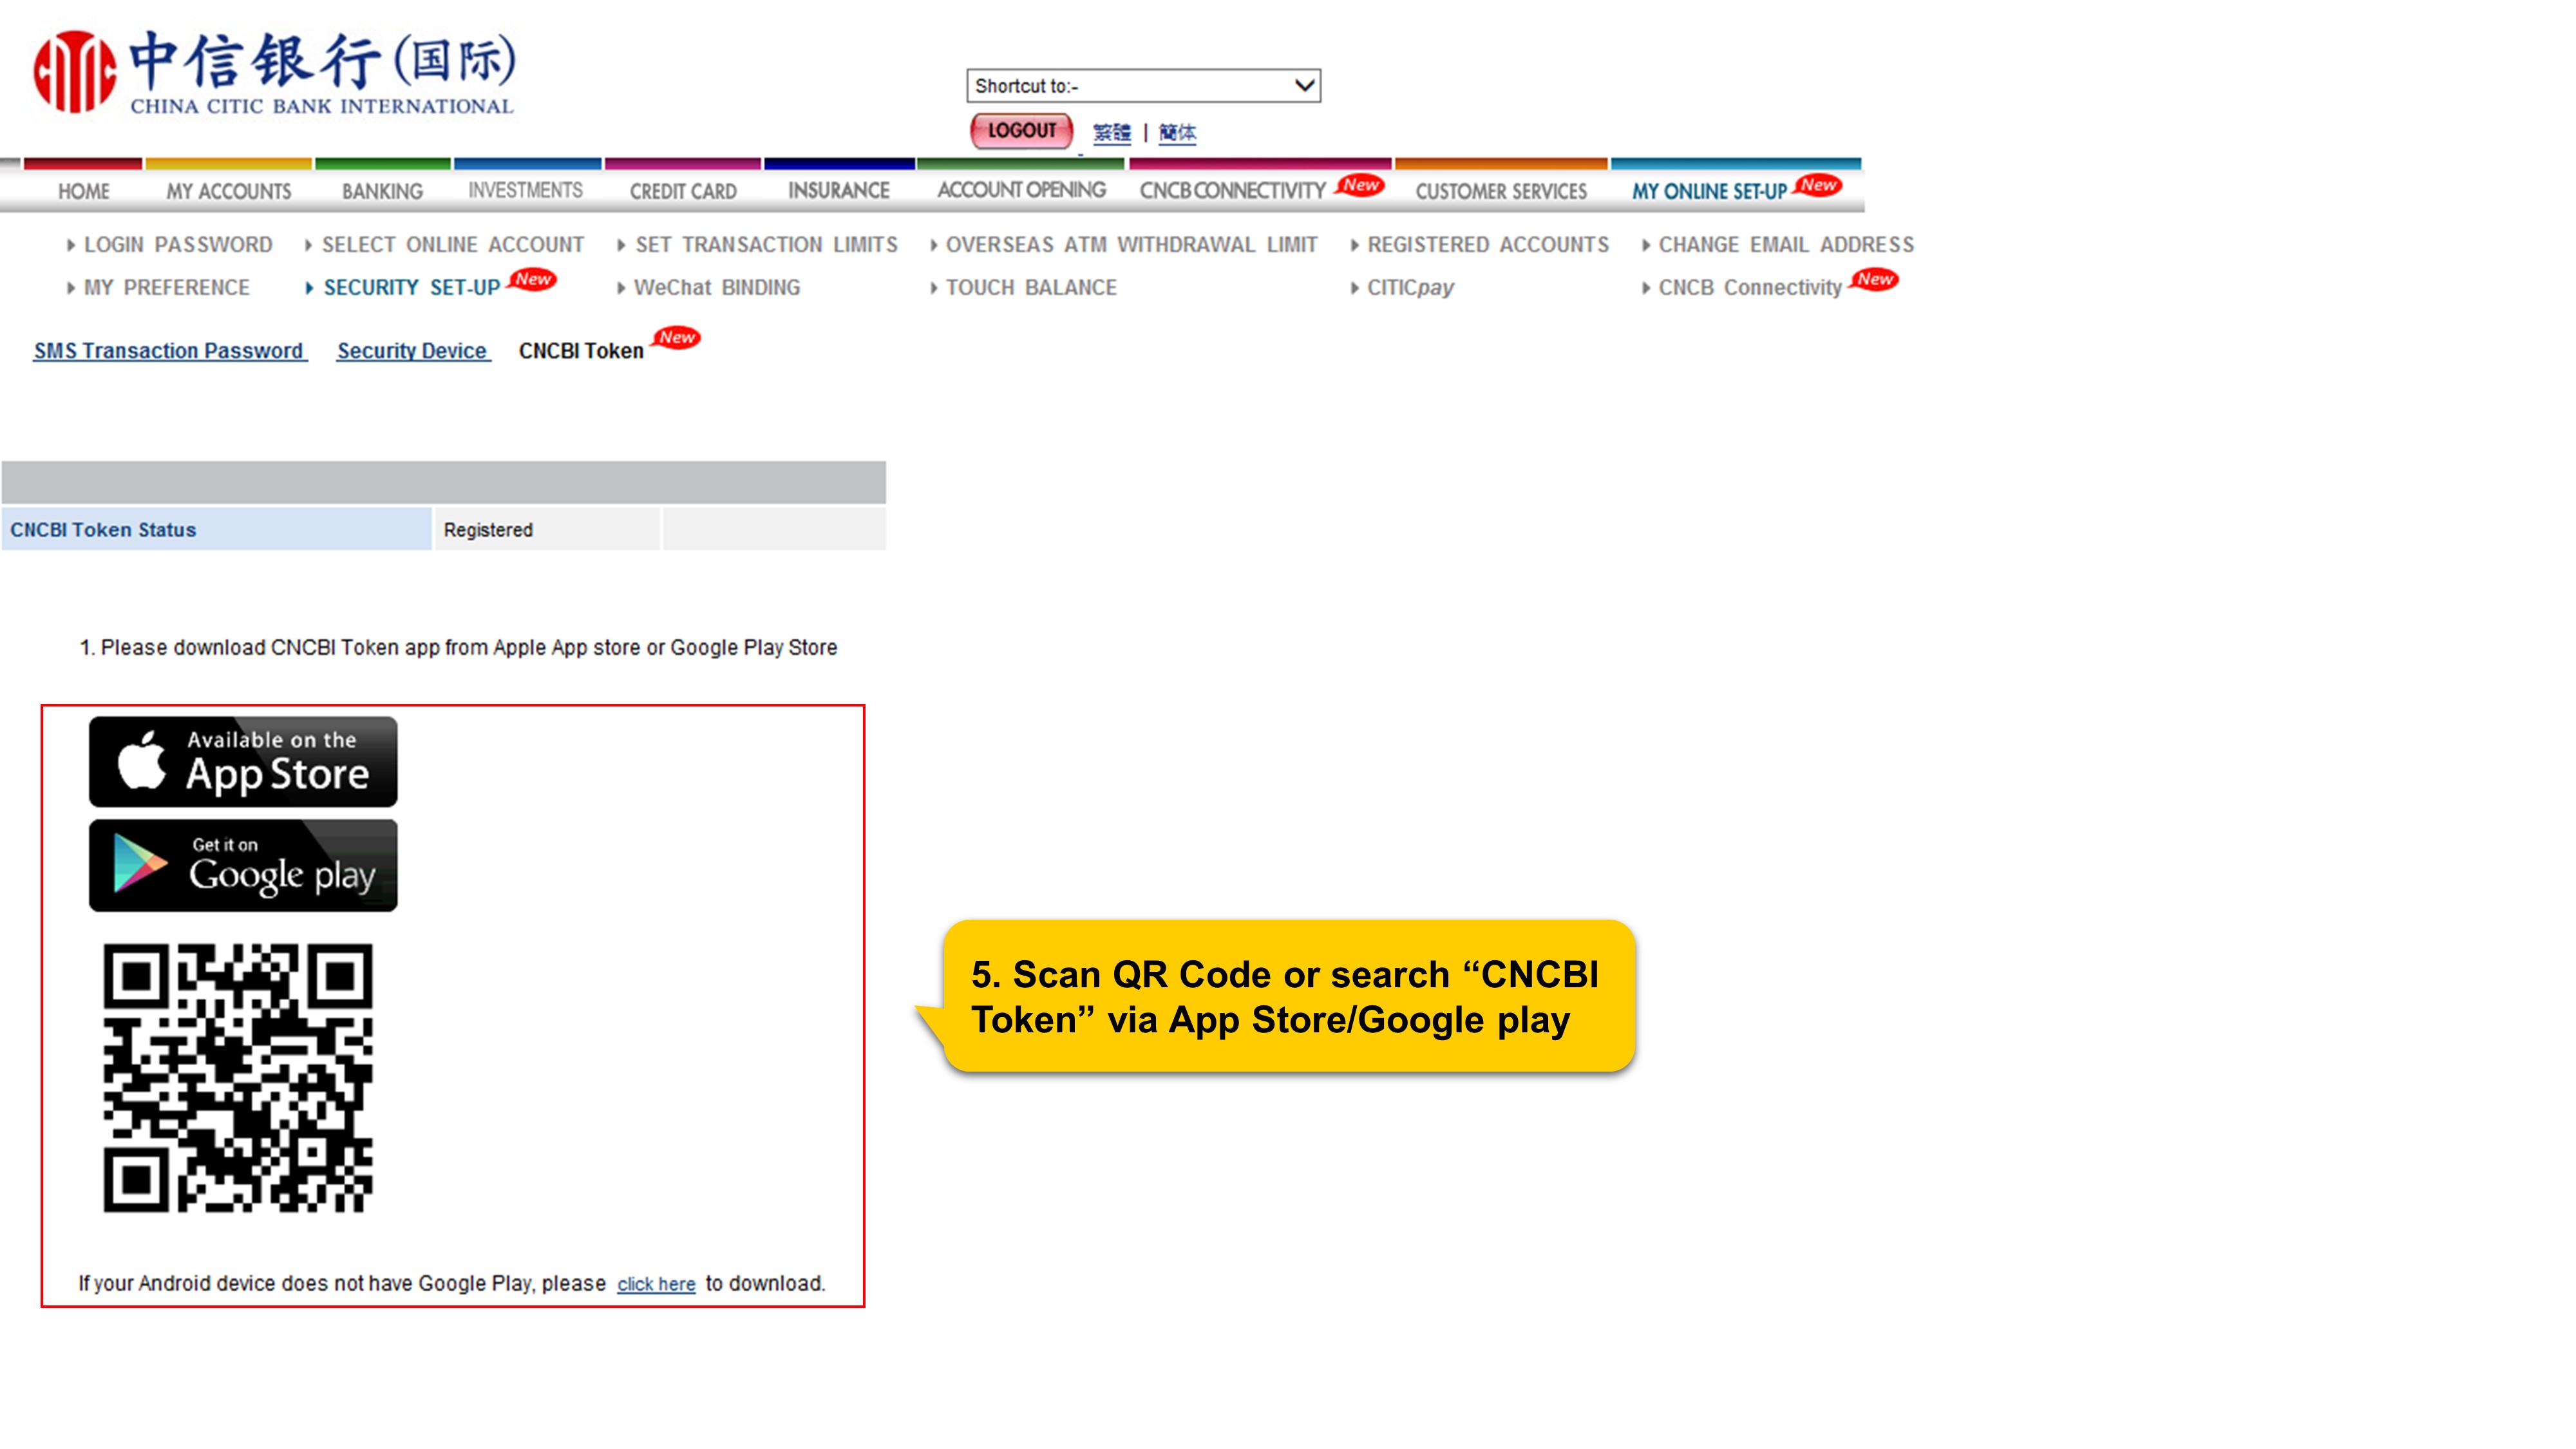
Task: Click the Registered status cell
Action: click(x=546, y=529)
